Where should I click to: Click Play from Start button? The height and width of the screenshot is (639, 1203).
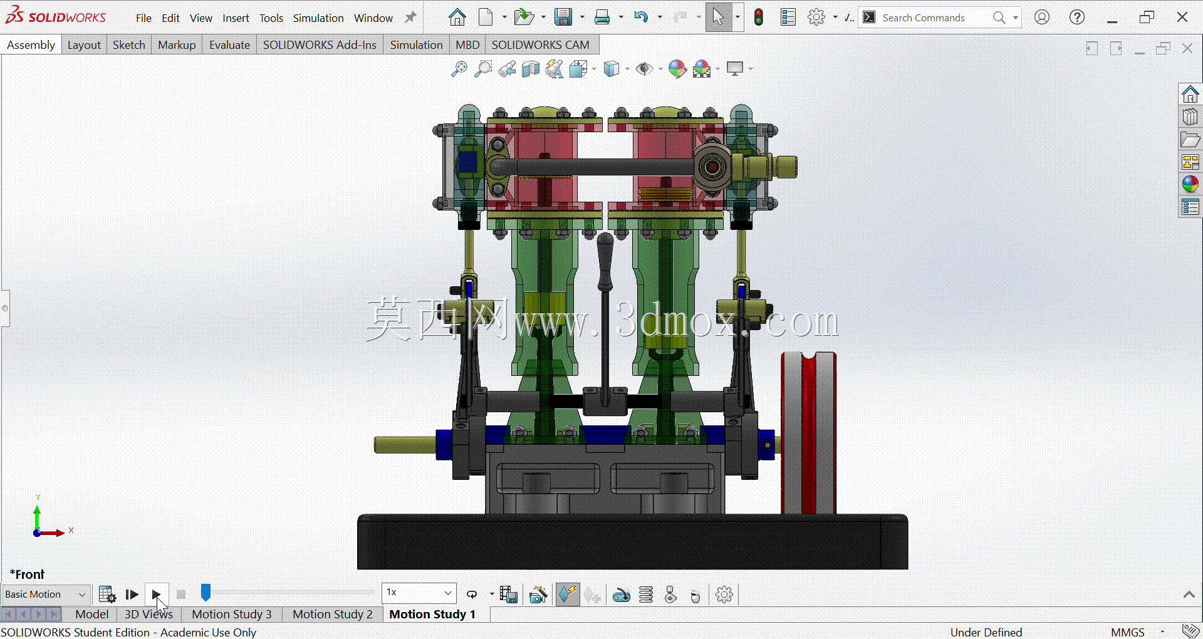[132, 595]
